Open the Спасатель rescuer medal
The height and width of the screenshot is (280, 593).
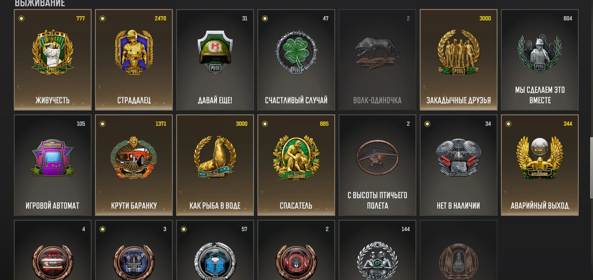point(296,165)
